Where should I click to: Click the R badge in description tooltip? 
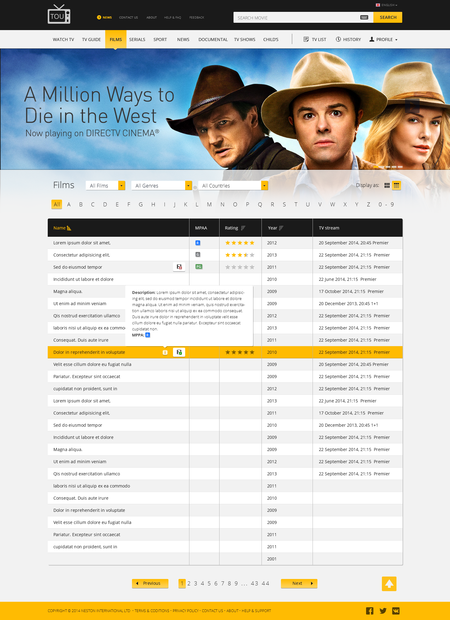coord(147,335)
